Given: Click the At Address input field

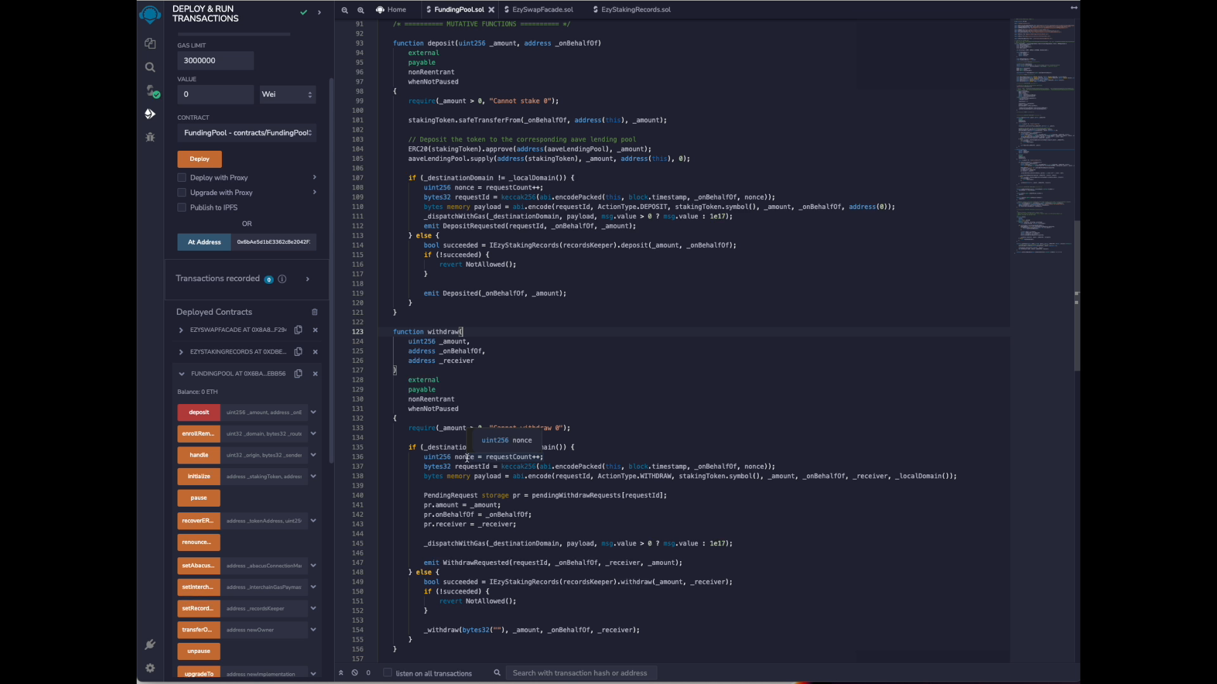Looking at the screenshot, I should click(274, 242).
